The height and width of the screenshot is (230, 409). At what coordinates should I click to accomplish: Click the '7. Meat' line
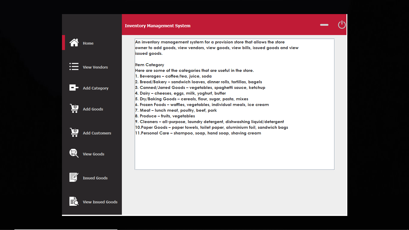[x=176, y=111]
